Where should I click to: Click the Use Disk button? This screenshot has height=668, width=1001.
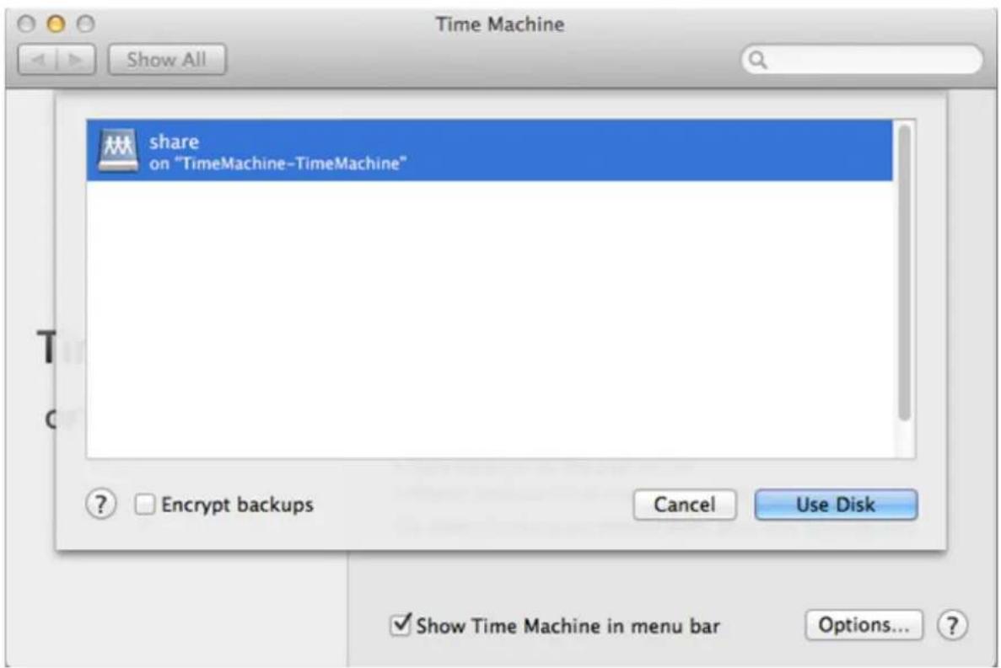coord(836,505)
